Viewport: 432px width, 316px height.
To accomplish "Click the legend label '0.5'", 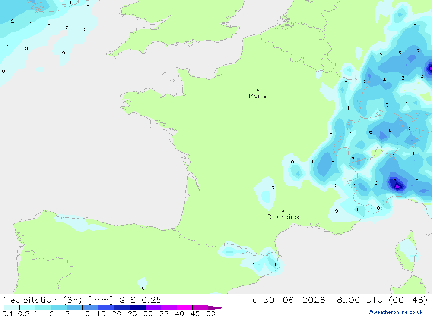I will coord(23,313).
